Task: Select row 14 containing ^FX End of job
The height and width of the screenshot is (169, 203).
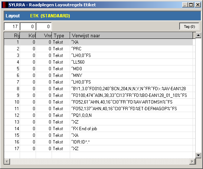Action: point(98,129)
